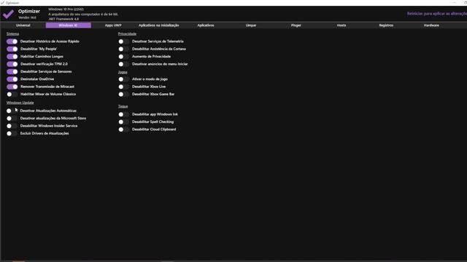Image resolution: width=467 pixels, height=262 pixels.
Task: Click the .NET Framework 4.8 text
Action: [x=63, y=19]
